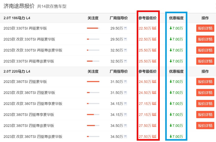
Task: Open calculator icon for 2023款 改款 380TSI 四驱尊崇豪华版
Action: click(125, 137)
